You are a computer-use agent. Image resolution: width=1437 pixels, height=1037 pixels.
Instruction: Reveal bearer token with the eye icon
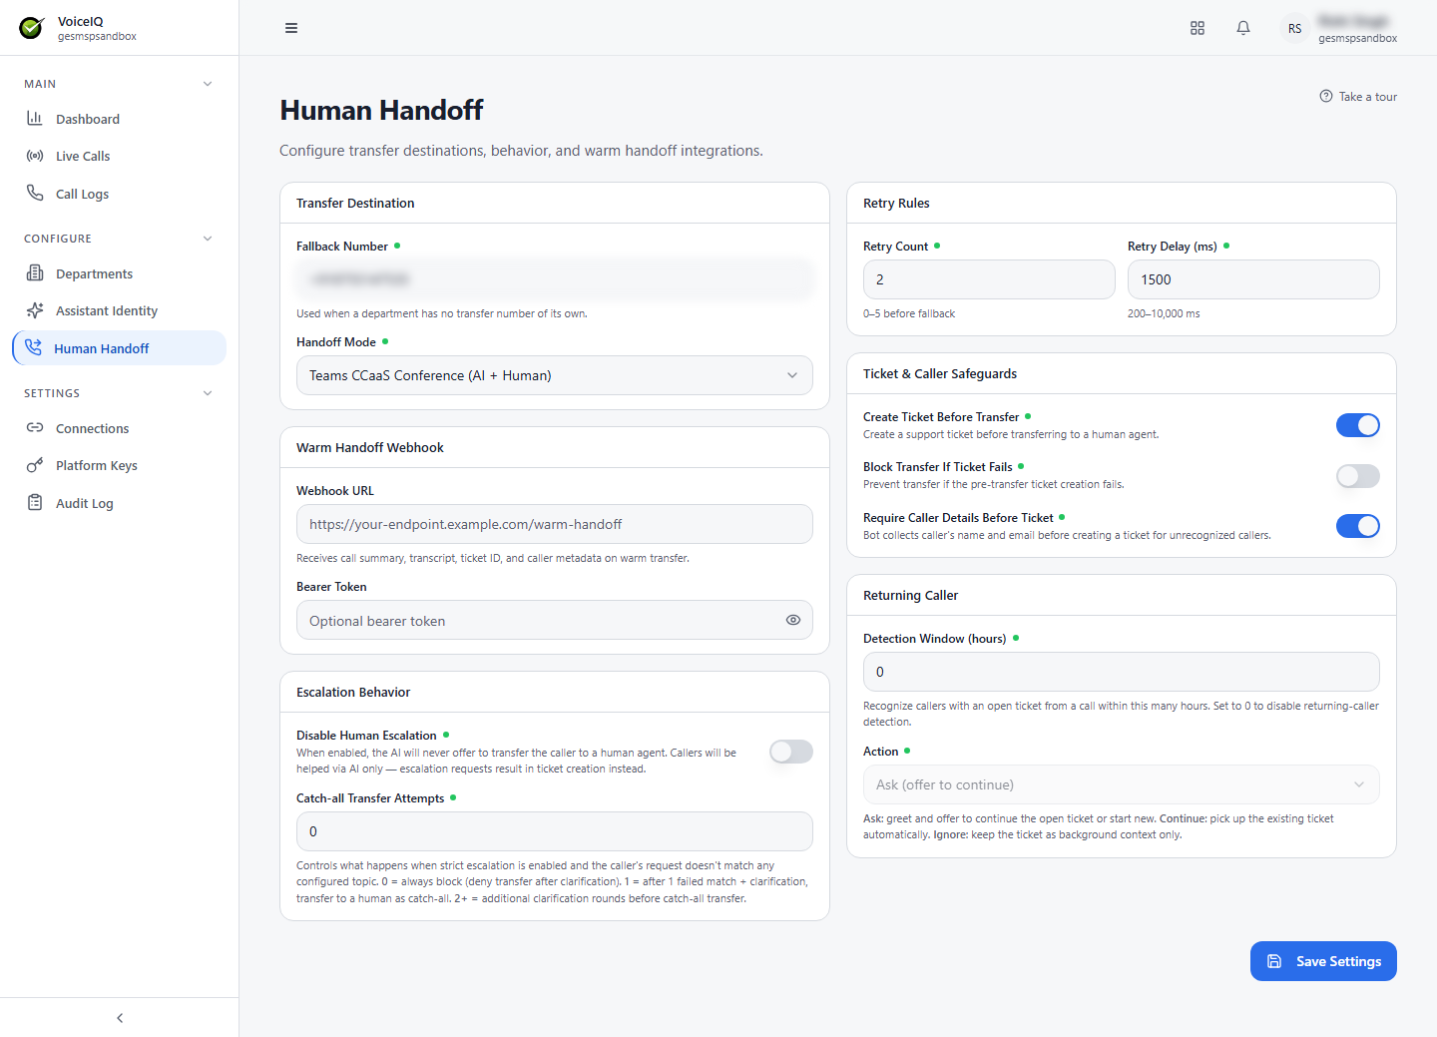793,620
